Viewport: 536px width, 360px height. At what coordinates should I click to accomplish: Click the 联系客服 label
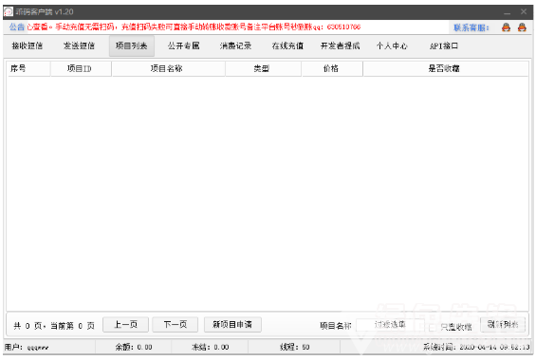[x=471, y=27]
